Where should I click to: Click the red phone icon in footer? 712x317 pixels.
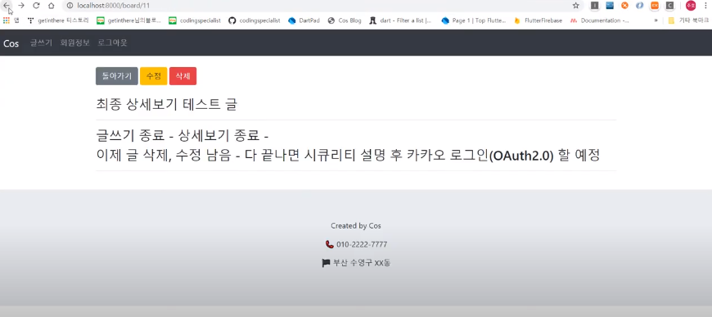[330, 244]
